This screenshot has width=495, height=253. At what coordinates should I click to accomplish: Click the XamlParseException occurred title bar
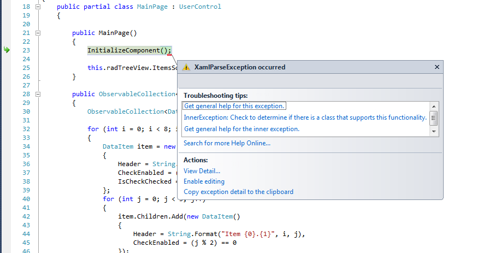306,67
